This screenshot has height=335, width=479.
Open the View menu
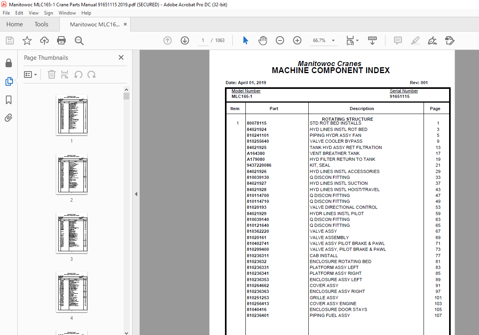coord(34,13)
